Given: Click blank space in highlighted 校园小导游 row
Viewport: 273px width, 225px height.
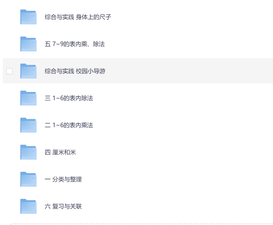Looking at the screenshot, I should tap(187, 71).
